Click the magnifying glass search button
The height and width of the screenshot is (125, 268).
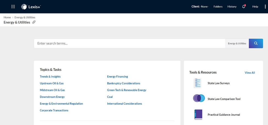click(256, 43)
